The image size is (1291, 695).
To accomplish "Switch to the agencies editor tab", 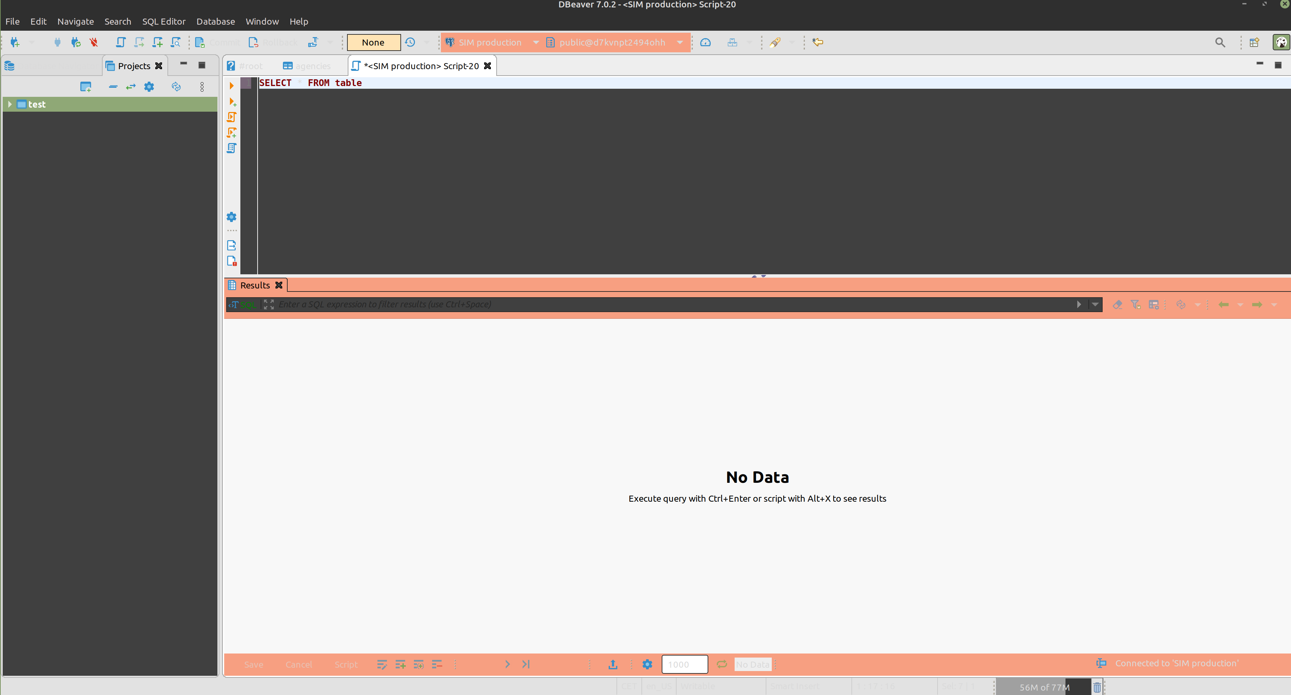I will (307, 66).
